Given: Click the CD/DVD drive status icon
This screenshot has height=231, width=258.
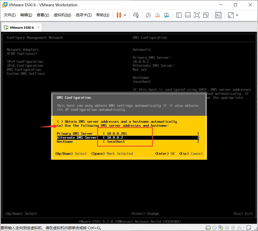Looking at the screenshot, I should pyautogui.click(x=214, y=228).
